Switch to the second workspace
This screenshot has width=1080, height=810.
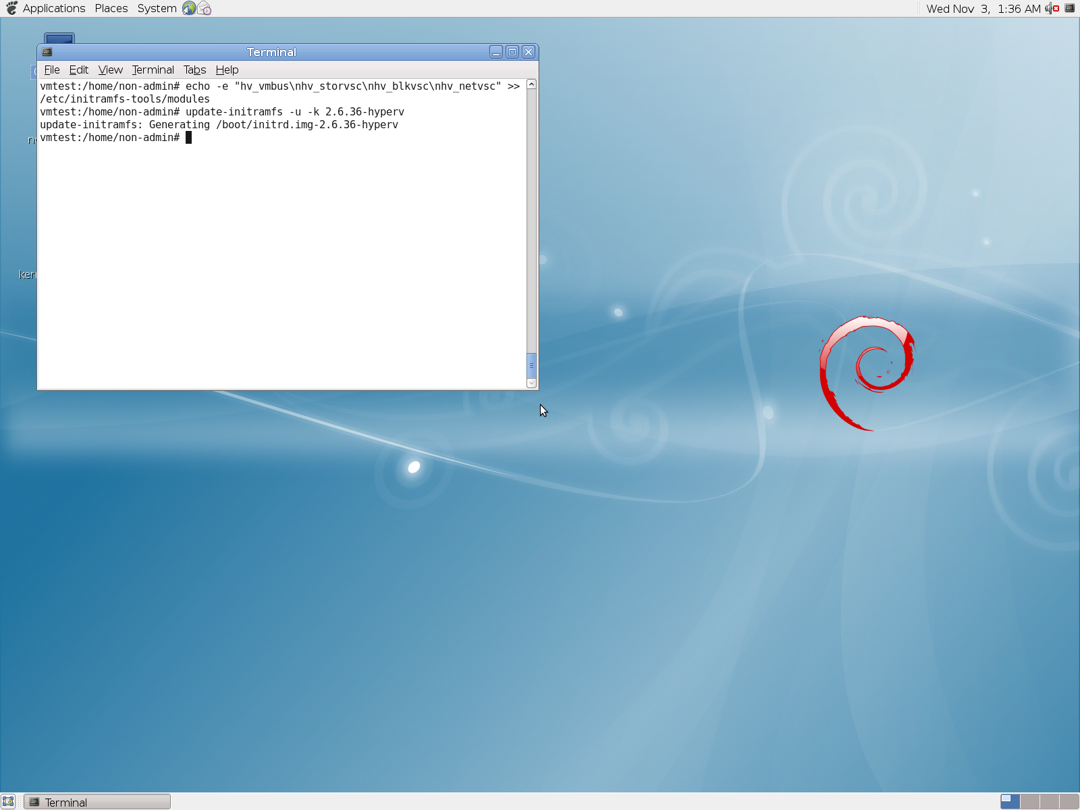1029,801
